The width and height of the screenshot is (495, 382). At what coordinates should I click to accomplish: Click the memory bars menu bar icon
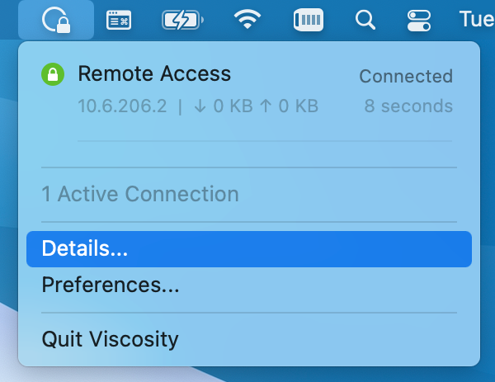(308, 19)
